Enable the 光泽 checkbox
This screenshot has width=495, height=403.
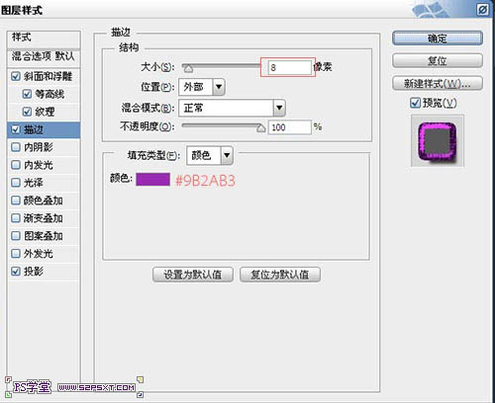pyautogui.click(x=16, y=183)
